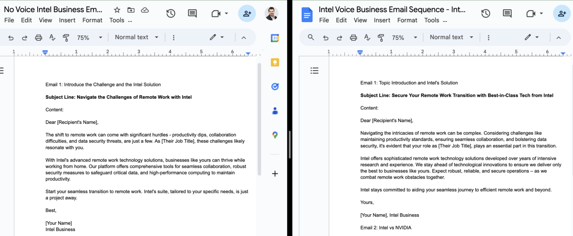Open Google Contacts side panel
The image size is (573, 236).
tap(275, 111)
